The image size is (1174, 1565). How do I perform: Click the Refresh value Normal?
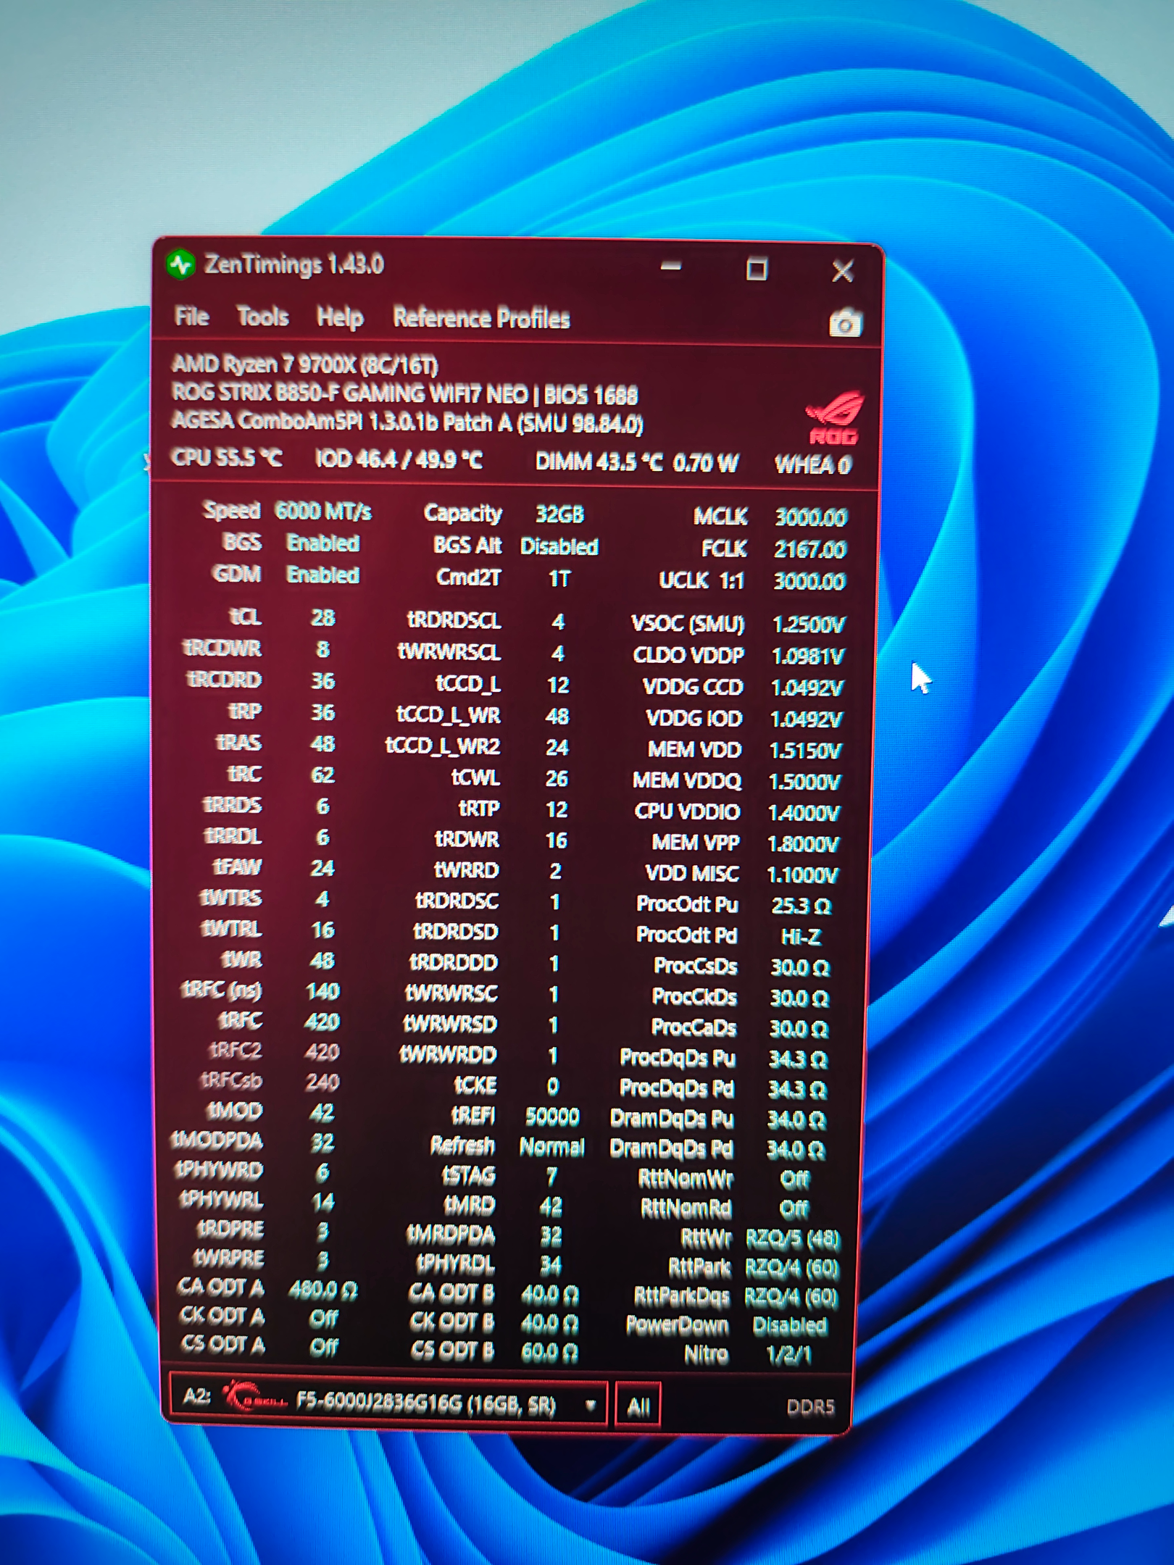(x=552, y=1147)
